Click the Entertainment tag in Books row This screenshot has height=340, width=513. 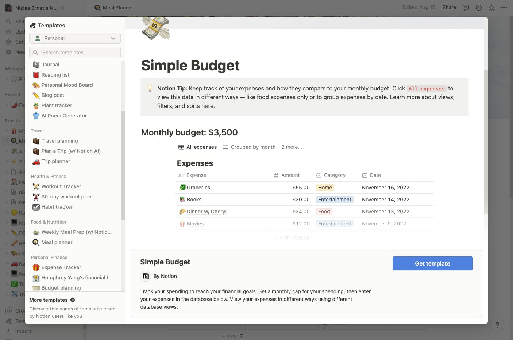pyautogui.click(x=335, y=200)
